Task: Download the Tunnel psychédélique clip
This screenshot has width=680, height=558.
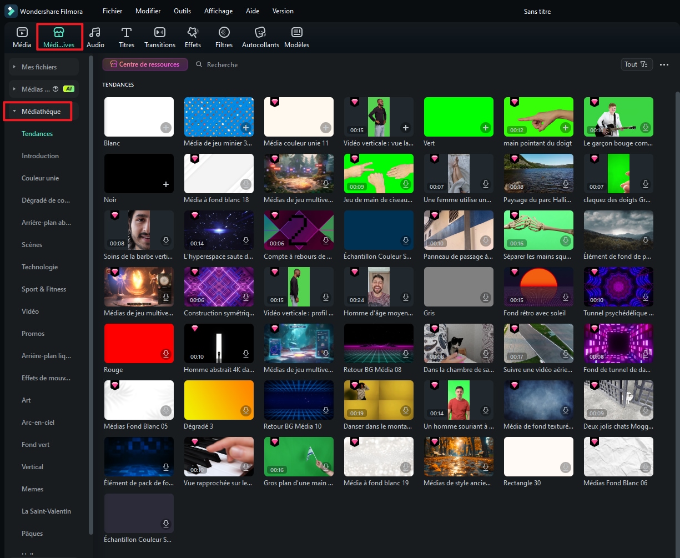Action: coord(645,298)
